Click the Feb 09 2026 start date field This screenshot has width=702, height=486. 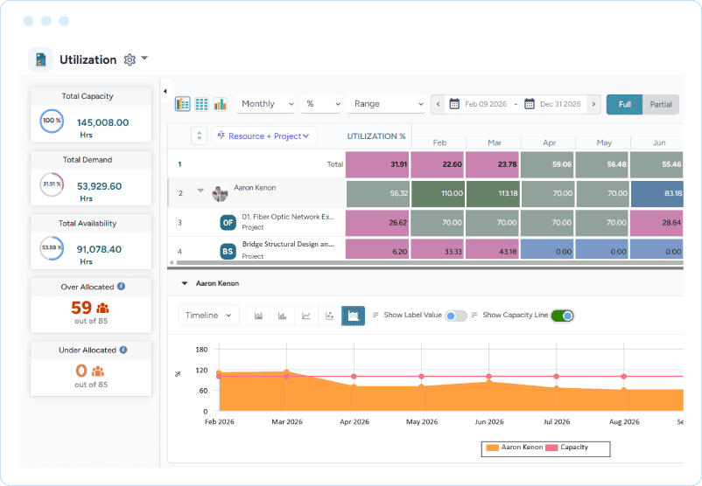coord(486,104)
